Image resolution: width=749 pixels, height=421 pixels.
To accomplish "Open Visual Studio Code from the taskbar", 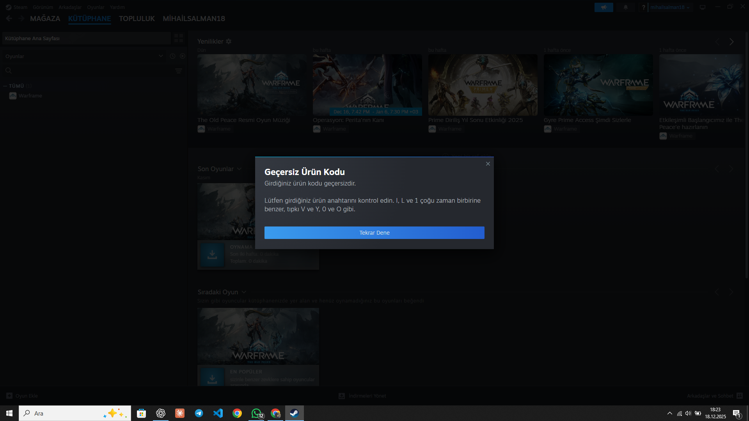I will tap(218, 413).
